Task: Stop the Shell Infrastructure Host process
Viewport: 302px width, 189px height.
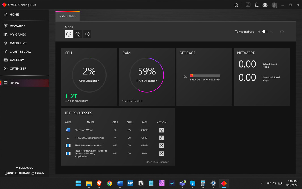Action: point(161,146)
